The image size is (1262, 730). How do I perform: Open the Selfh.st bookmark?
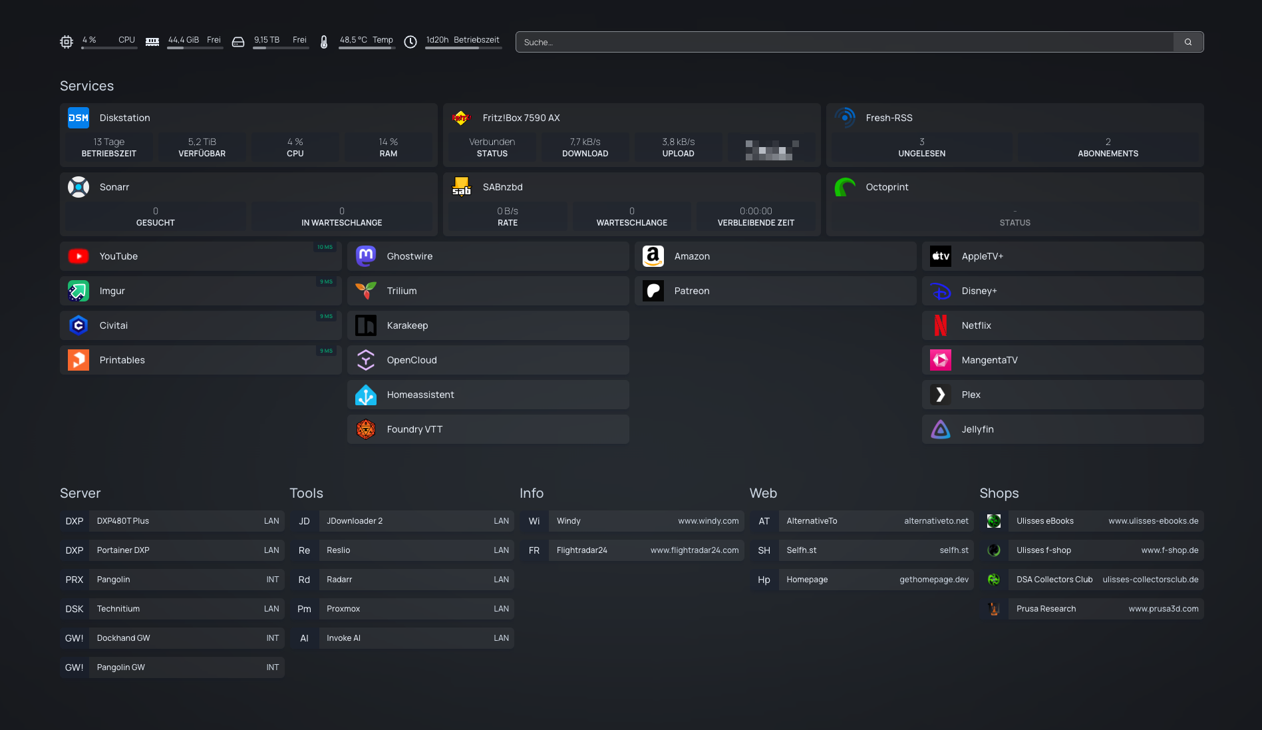click(862, 550)
